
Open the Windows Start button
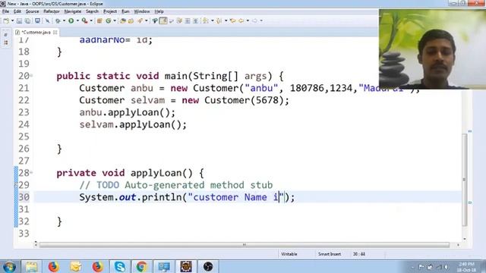(x=9, y=266)
